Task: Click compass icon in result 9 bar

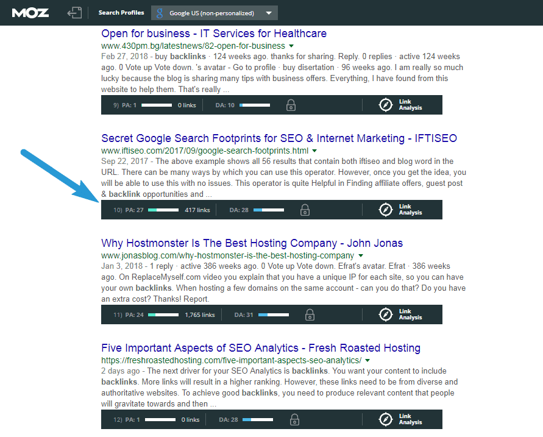Action: [385, 105]
